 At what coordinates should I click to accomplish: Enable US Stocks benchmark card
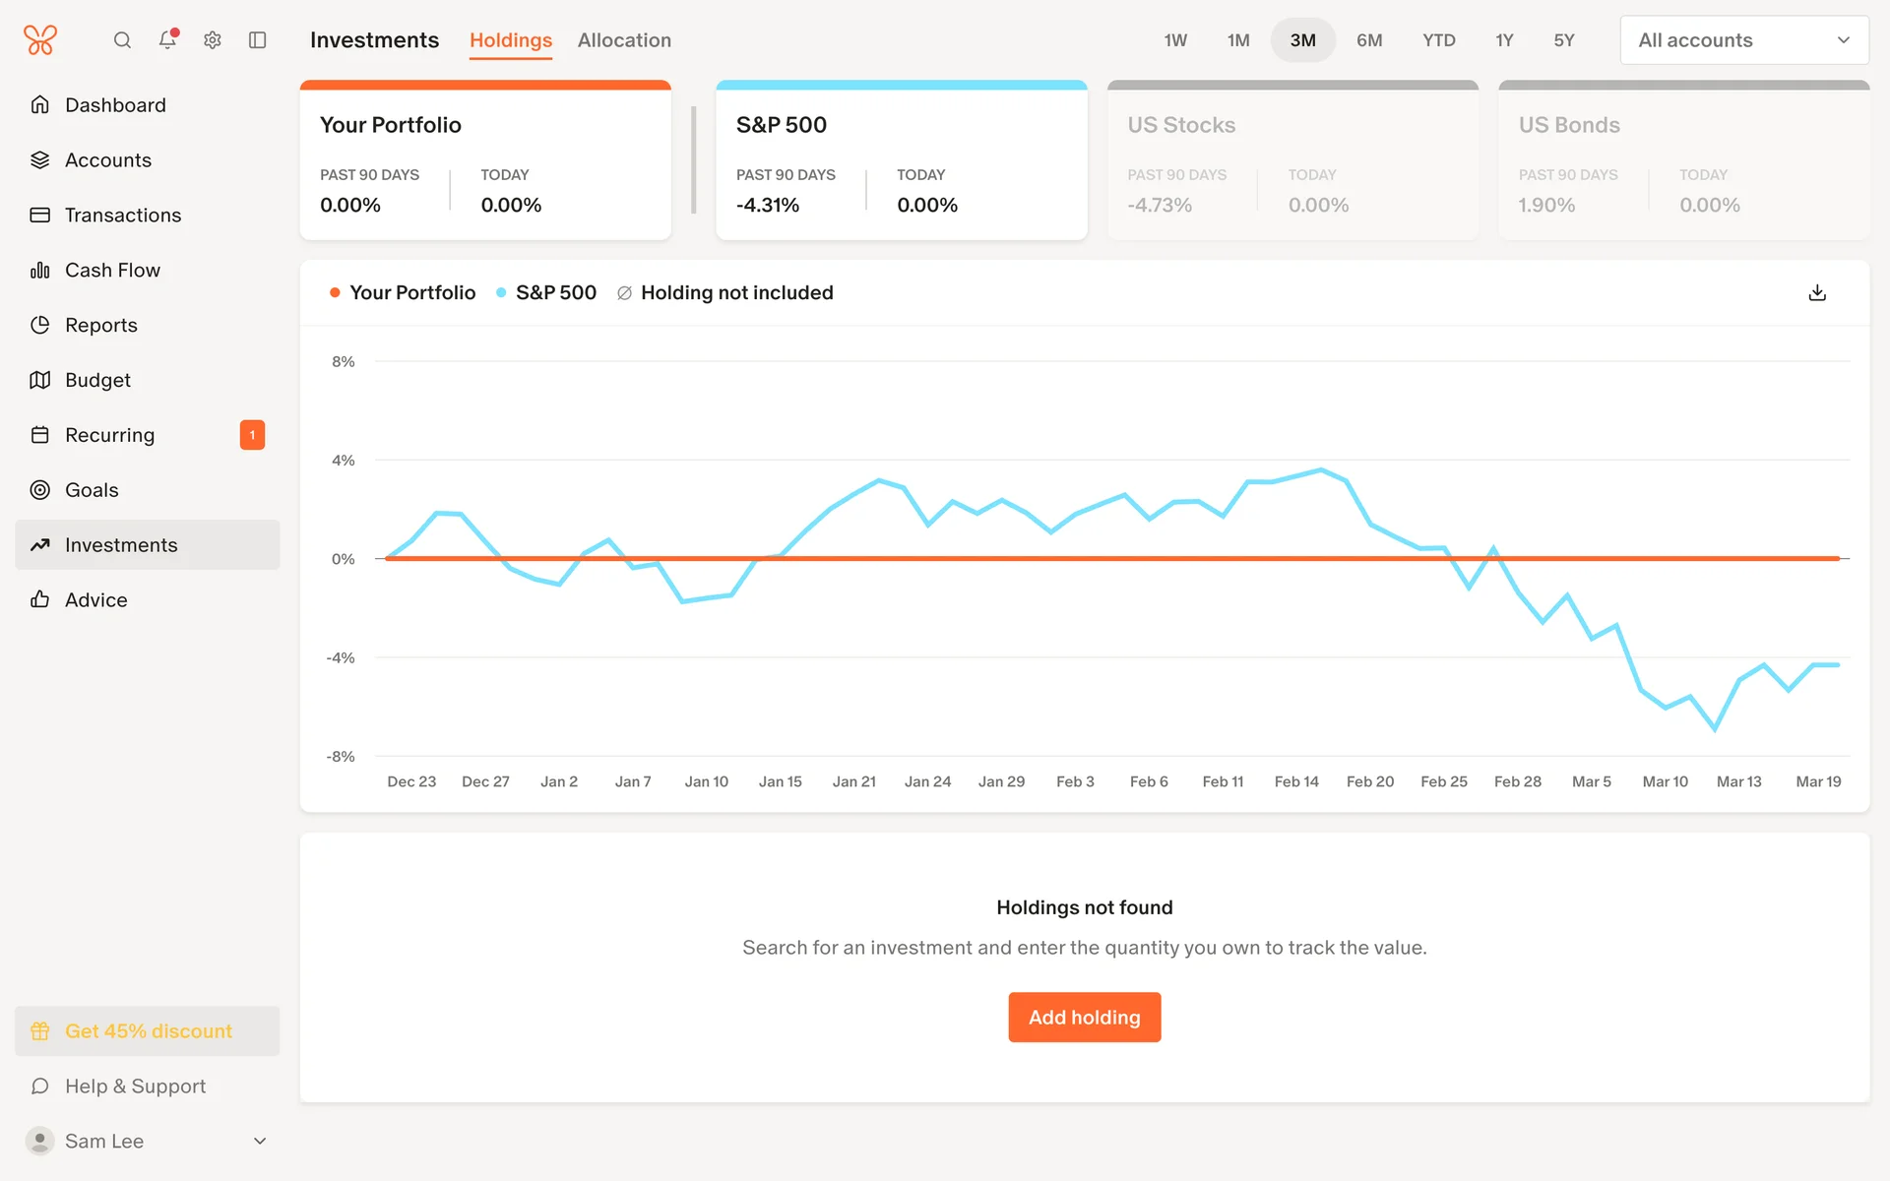(x=1291, y=162)
